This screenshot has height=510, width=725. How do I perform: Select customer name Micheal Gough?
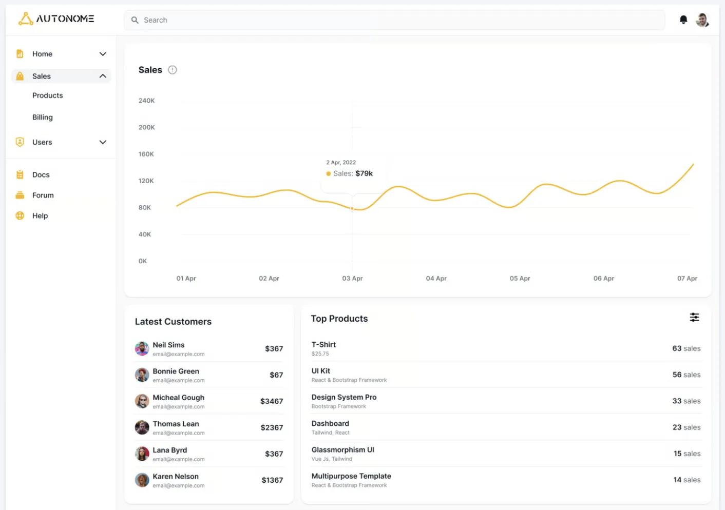pyautogui.click(x=178, y=398)
